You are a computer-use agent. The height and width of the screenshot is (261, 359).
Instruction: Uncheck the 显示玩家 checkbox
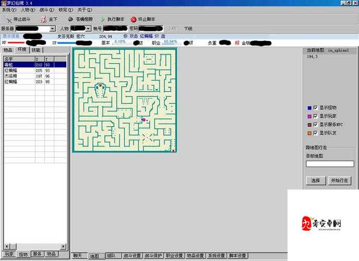click(x=315, y=116)
